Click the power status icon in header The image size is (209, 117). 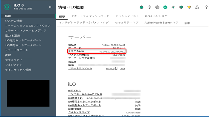141,7
